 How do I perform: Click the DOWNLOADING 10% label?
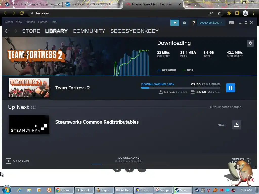tap(157, 84)
